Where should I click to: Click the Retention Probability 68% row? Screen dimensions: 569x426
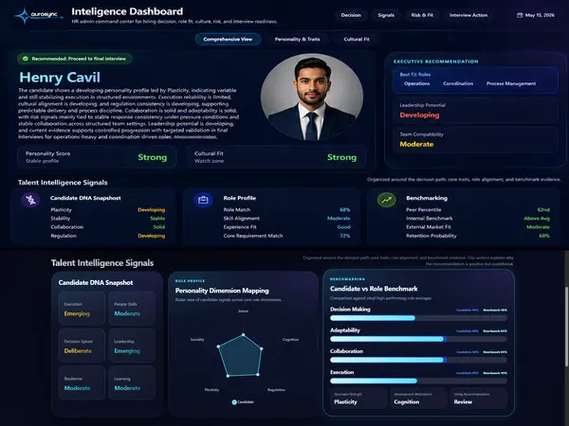pyautogui.click(x=478, y=236)
